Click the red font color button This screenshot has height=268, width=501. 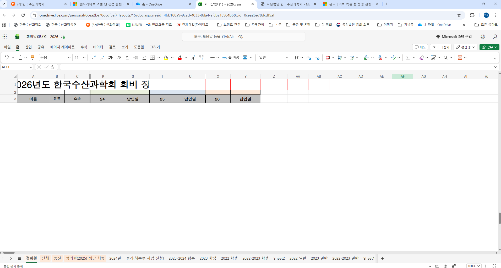click(180, 58)
